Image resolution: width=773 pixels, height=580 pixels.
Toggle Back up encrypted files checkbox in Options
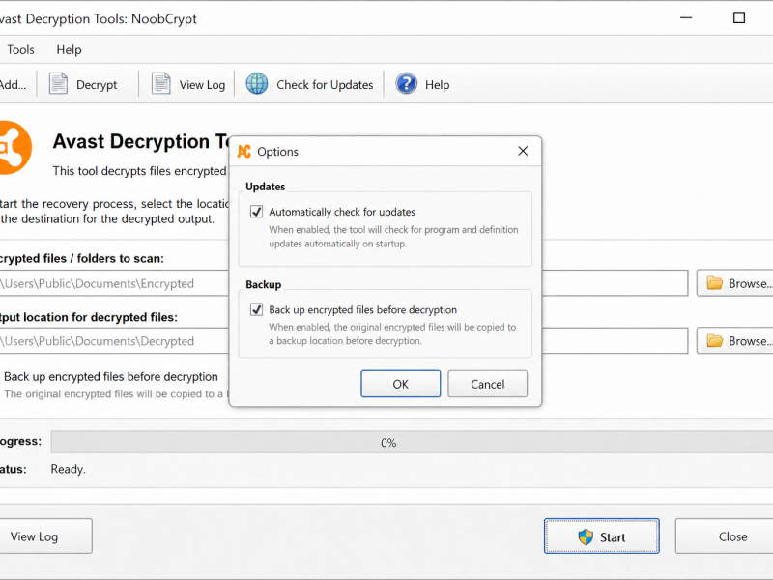coord(256,309)
